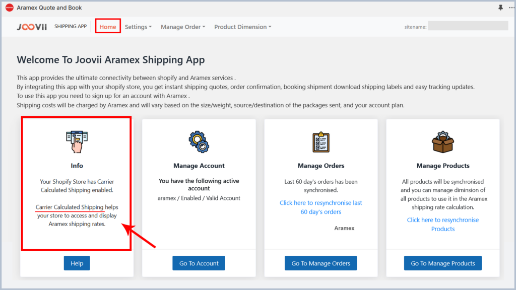Open the resynchronise Products link
The height and width of the screenshot is (290, 516).
pos(443,224)
